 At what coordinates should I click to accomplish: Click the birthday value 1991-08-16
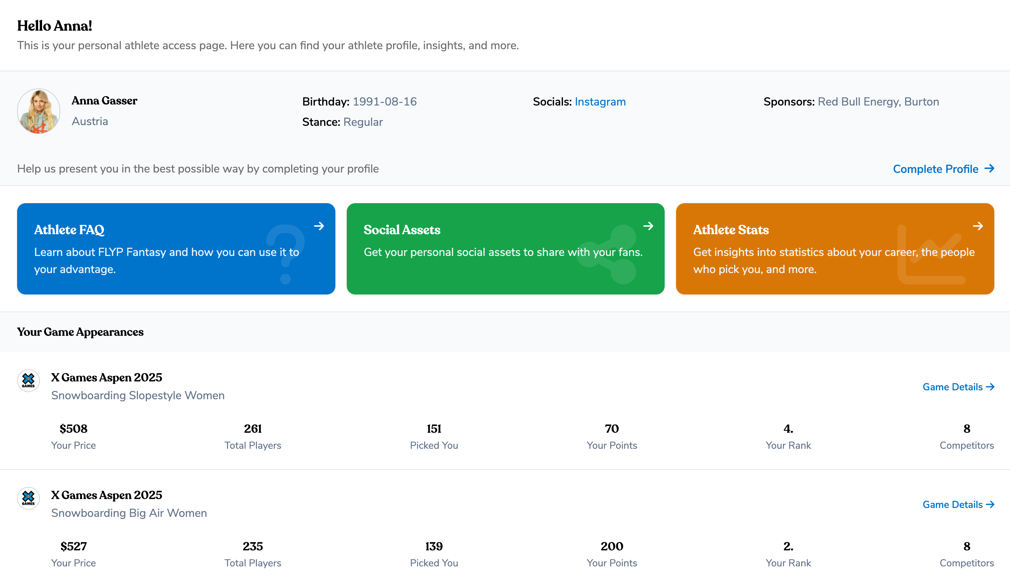(x=385, y=102)
